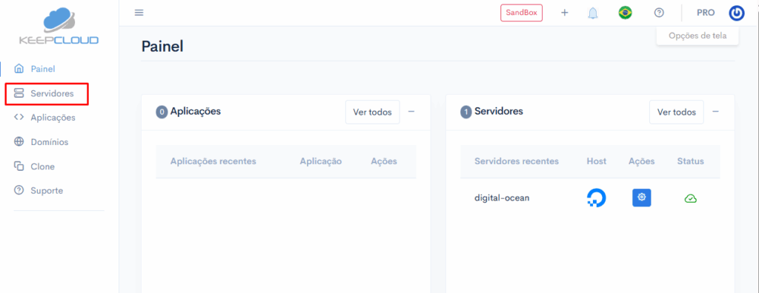The height and width of the screenshot is (293, 759).
Task: Click the plus add icon
Action: point(564,13)
